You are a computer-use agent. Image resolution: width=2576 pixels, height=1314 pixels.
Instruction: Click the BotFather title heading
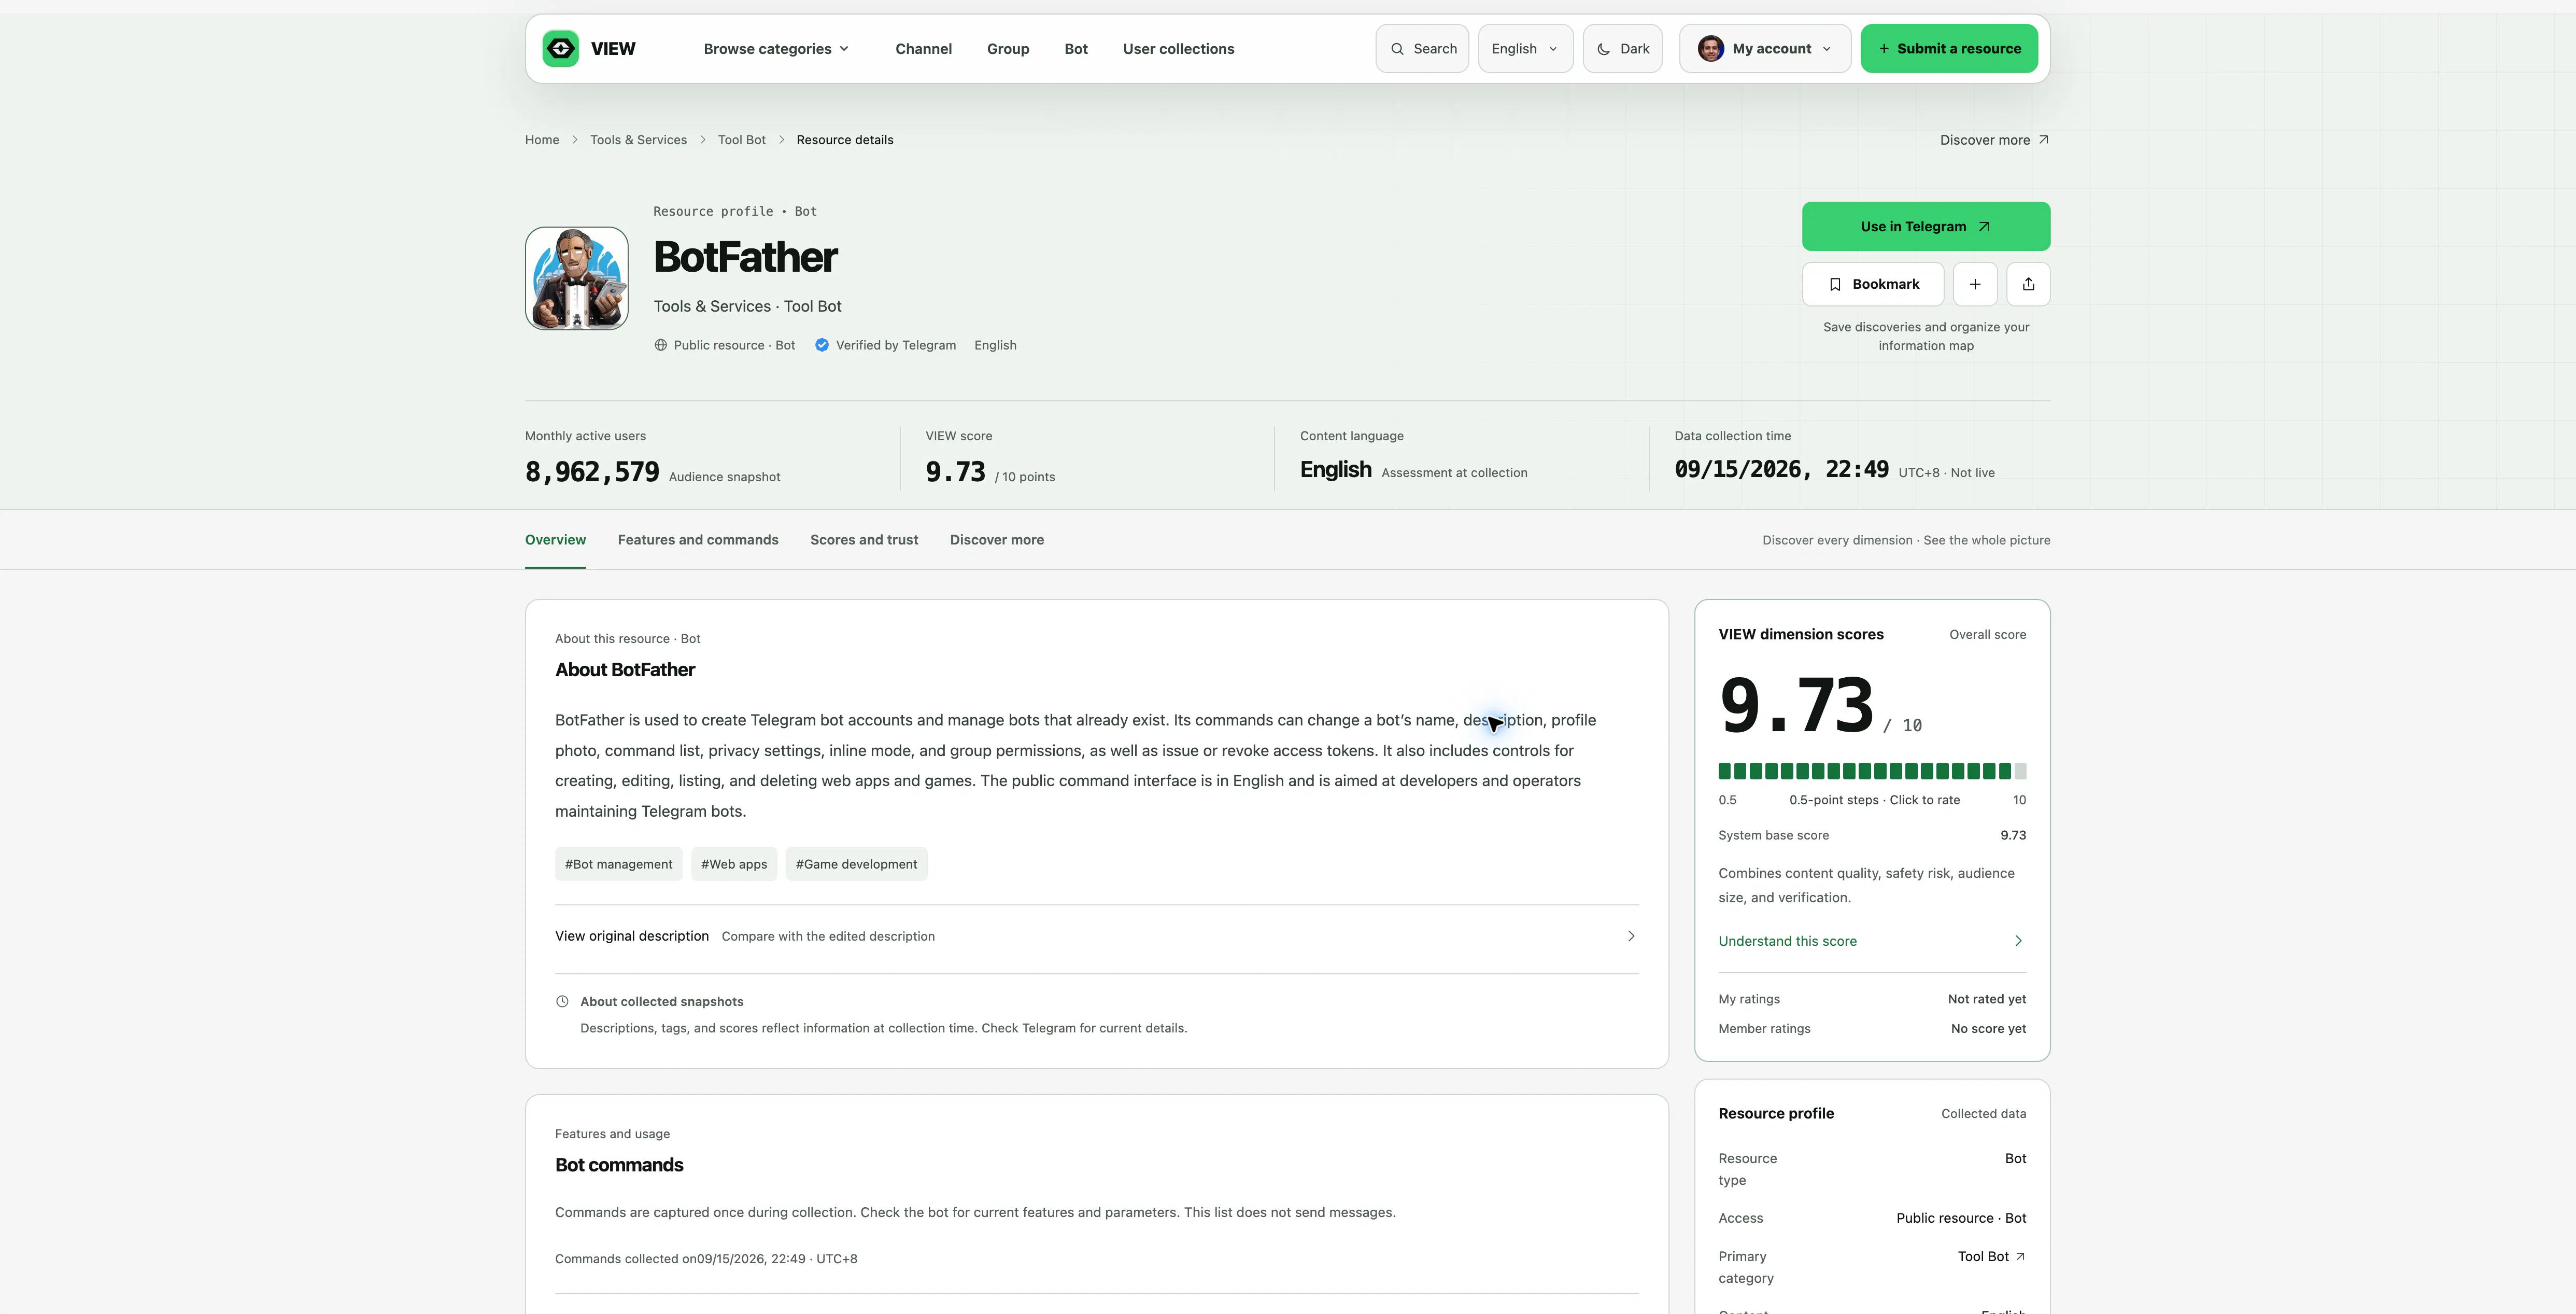pyautogui.click(x=746, y=257)
